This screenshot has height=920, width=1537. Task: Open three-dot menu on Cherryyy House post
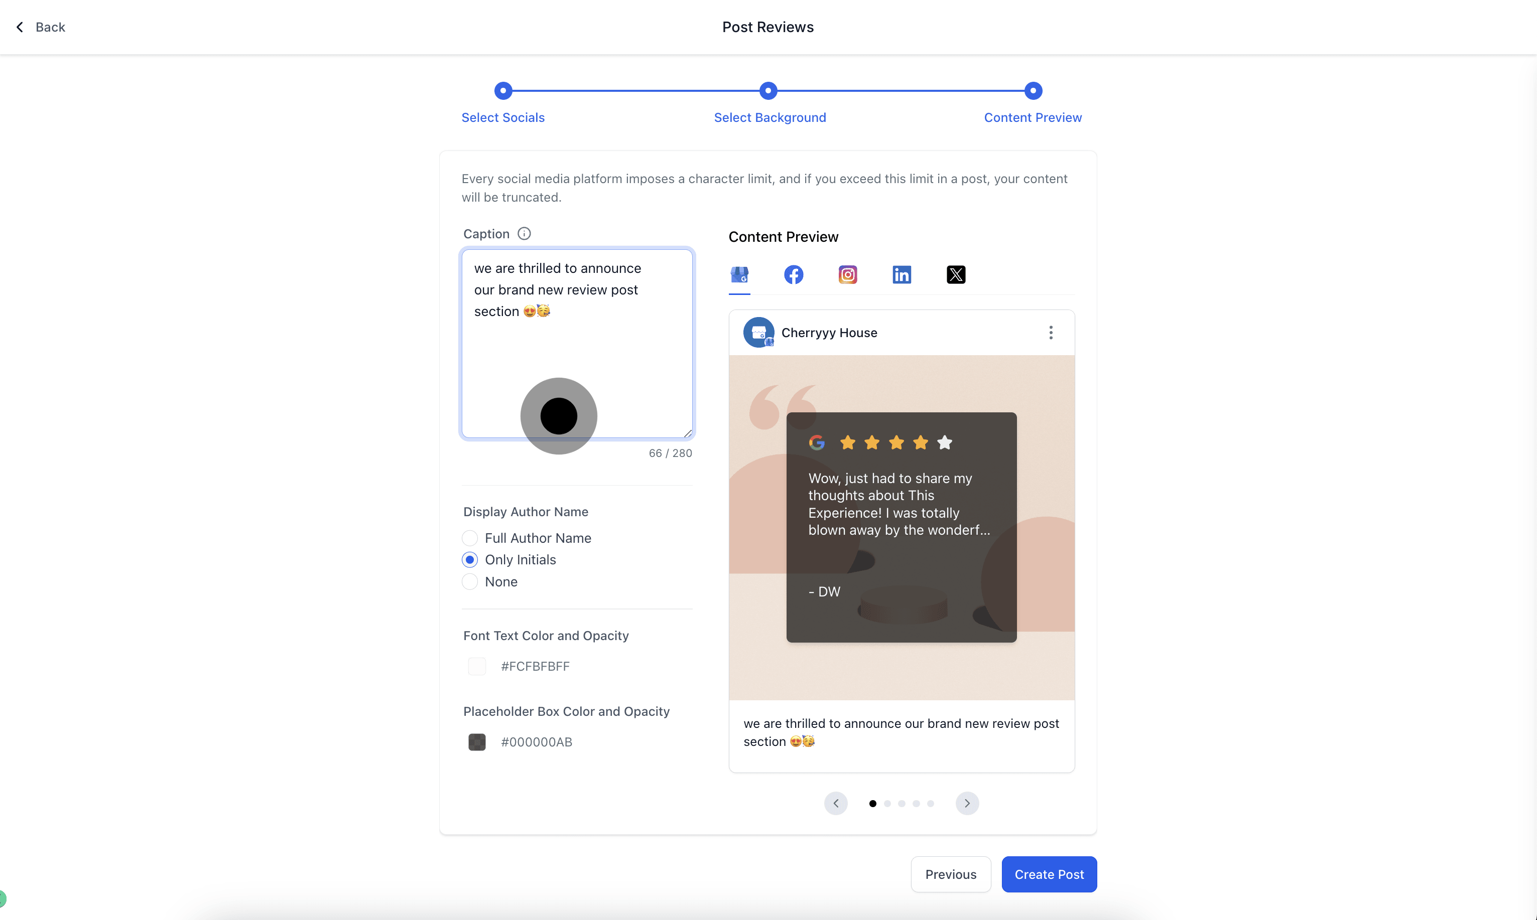coord(1050,333)
